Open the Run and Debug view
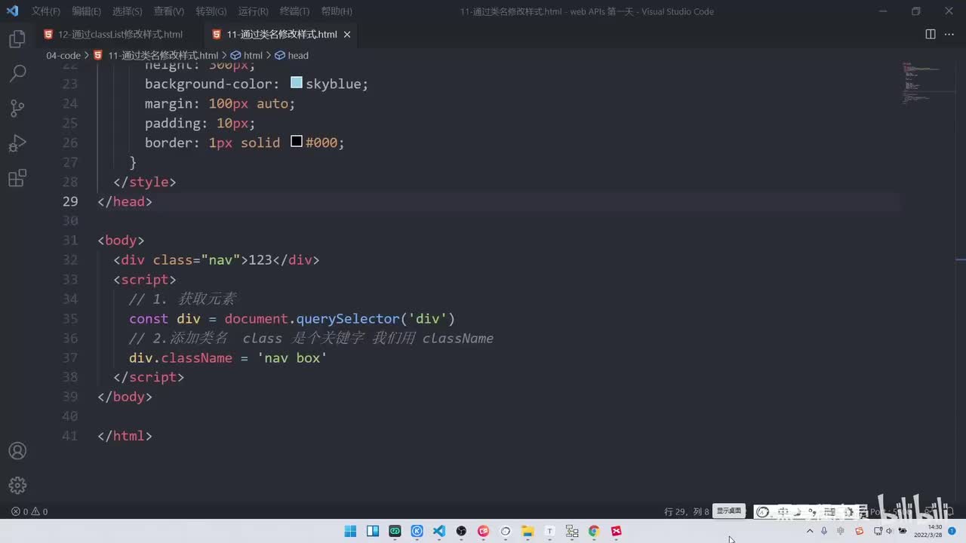The image size is (966, 543). pyautogui.click(x=17, y=143)
